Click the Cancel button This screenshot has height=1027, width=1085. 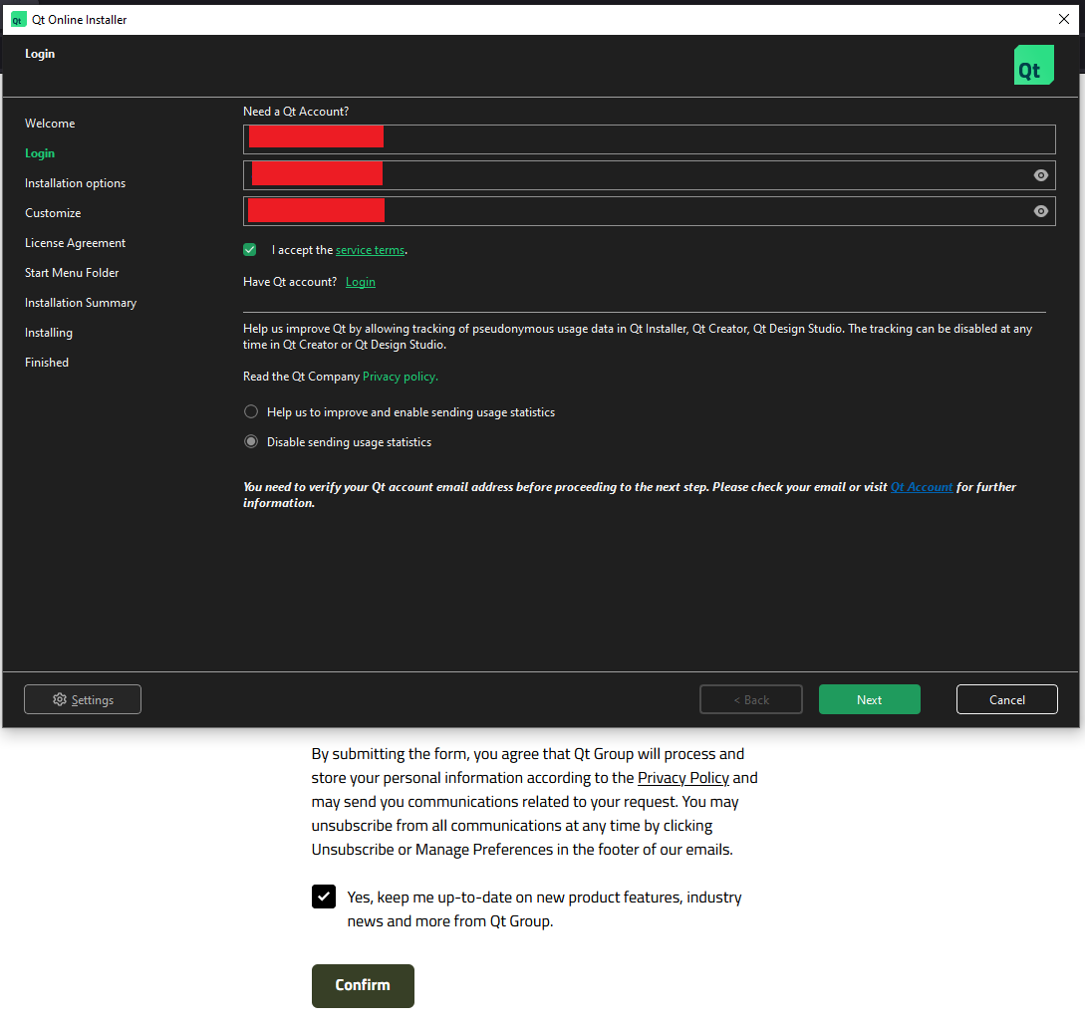[x=1007, y=699]
